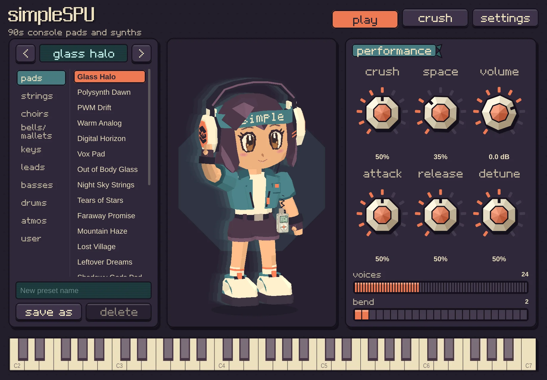Switch to the crush tab
This screenshot has height=380, width=547.
coord(435,18)
